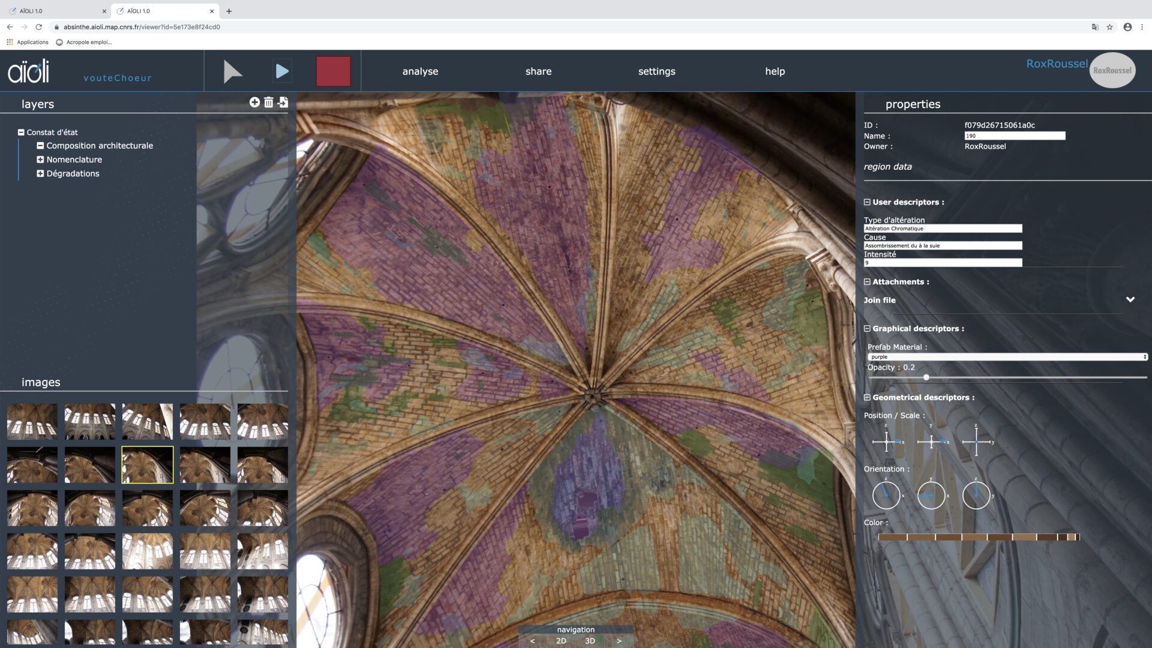Click the RoxRoussel user avatar
1152x648 pixels.
click(x=1112, y=70)
